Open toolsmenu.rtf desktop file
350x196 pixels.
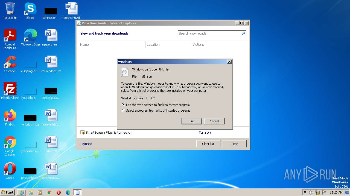tap(71, 11)
